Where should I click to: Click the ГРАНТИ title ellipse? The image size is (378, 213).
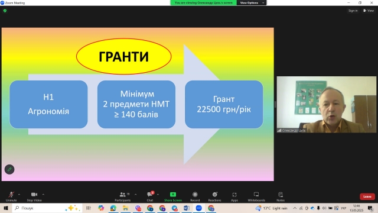(123, 56)
